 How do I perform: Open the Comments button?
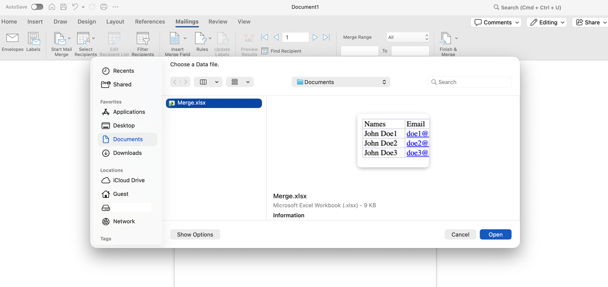[x=496, y=22]
